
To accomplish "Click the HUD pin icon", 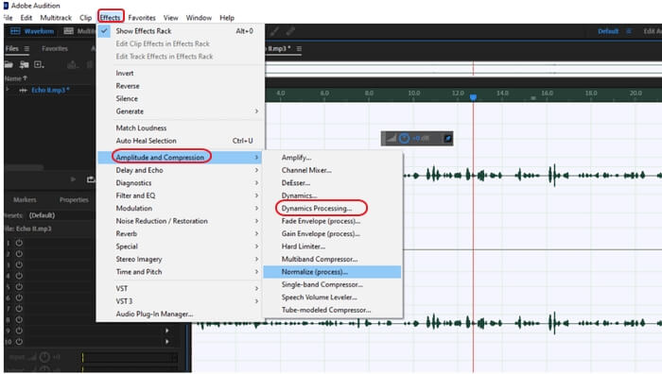I will tap(447, 138).
